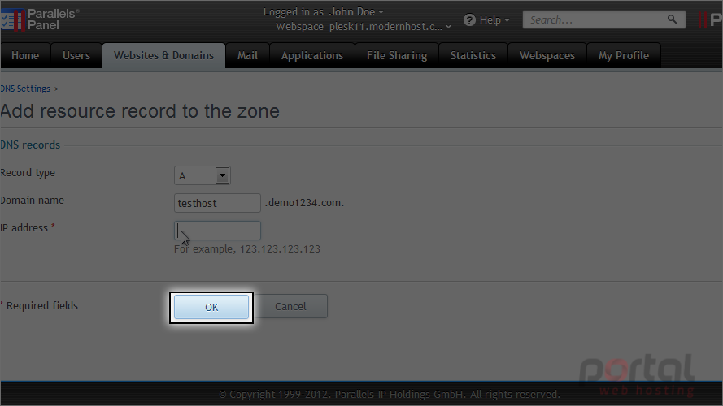Open the Record type dropdown arrow
Image resolution: width=723 pixels, height=406 pixels.
click(222, 175)
